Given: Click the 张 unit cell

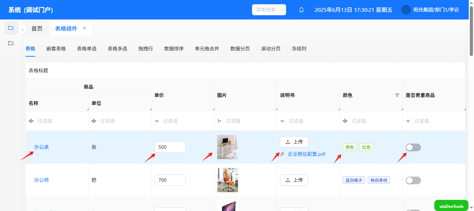Looking at the screenshot, I should coord(120,147).
